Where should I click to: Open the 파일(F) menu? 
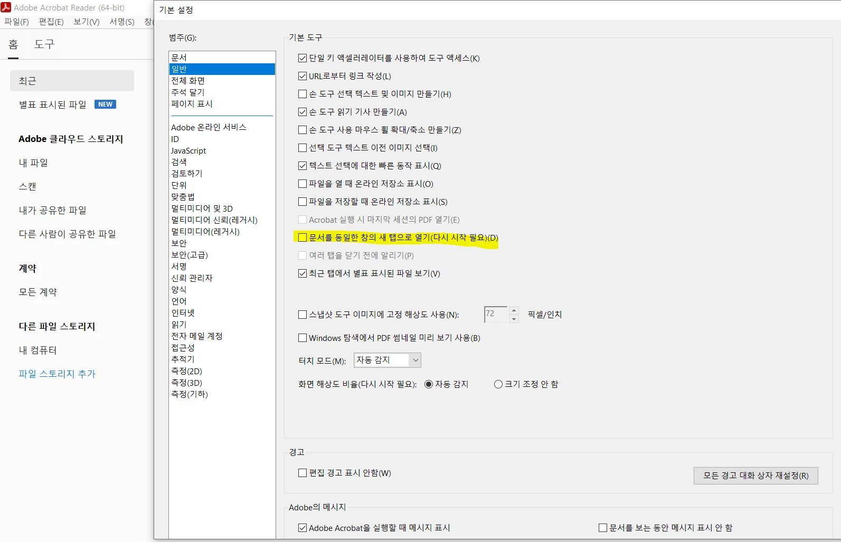pyautogui.click(x=16, y=22)
